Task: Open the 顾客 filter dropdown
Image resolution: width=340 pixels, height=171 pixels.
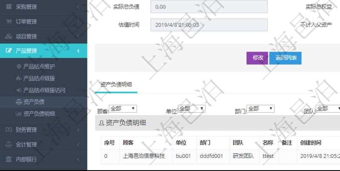Action: (123, 109)
